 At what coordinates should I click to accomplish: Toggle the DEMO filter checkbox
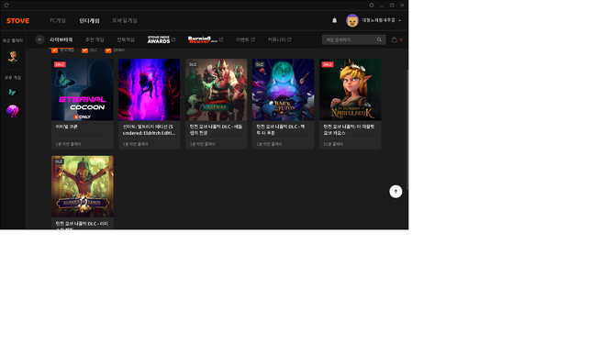[x=108, y=50]
